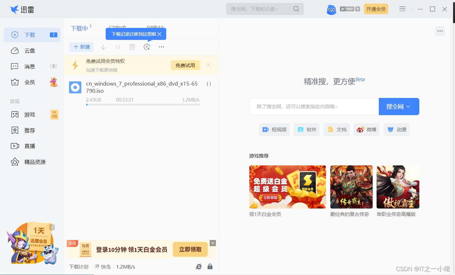Select the 软件 category chip

click(307, 130)
